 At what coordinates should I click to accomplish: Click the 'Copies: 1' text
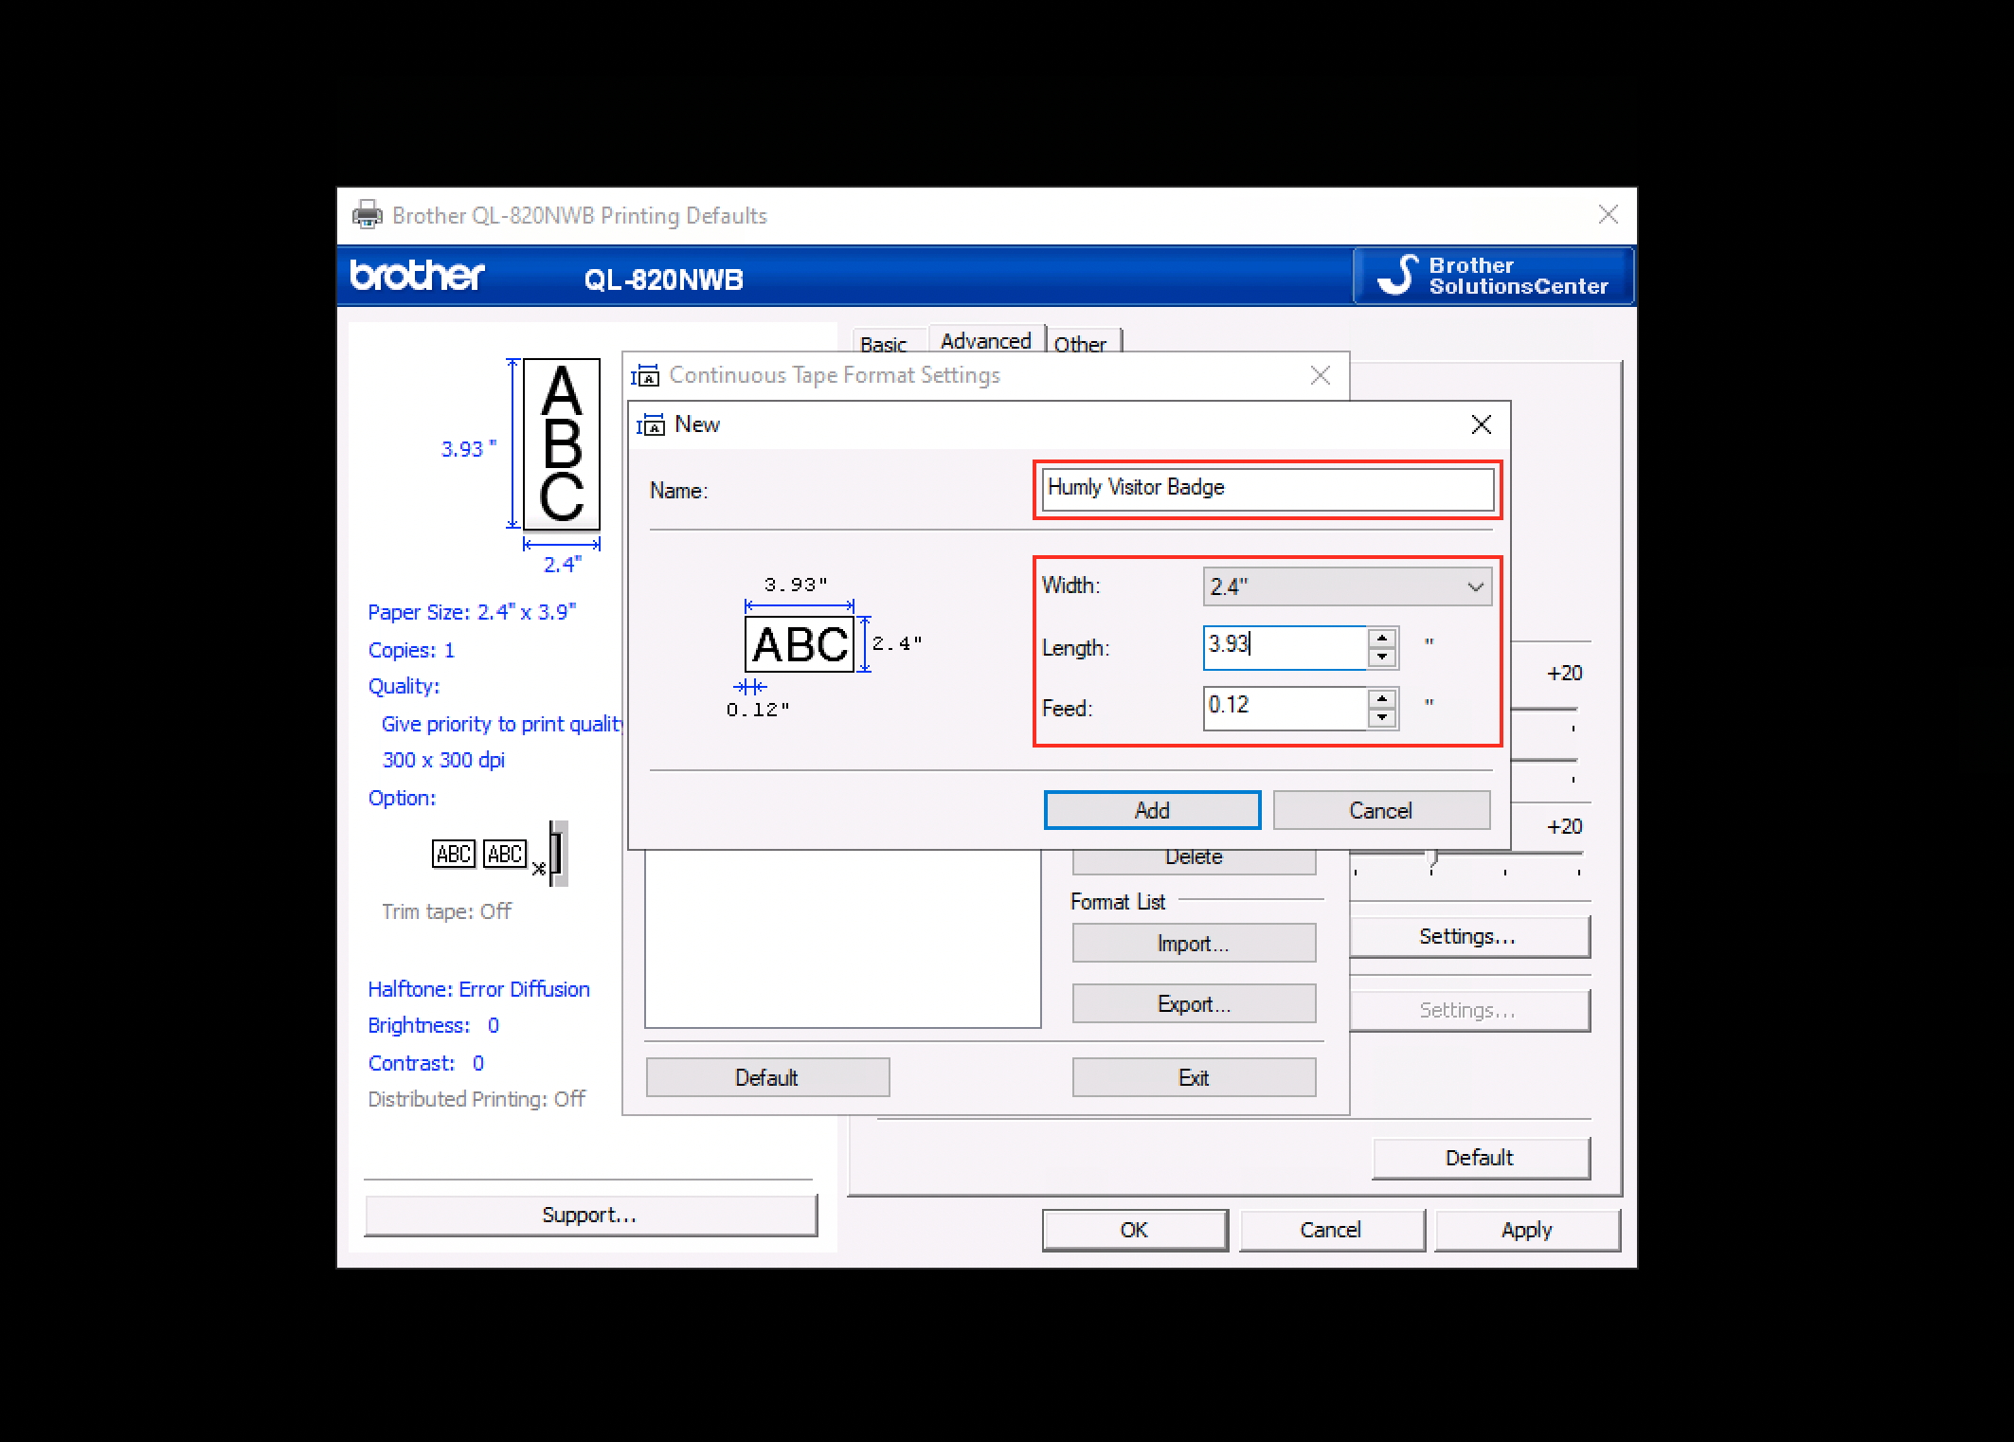tap(411, 650)
